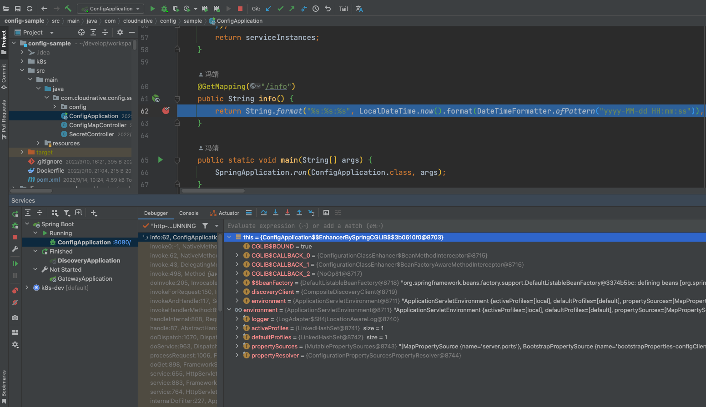Step into the method call

pyautogui.click(x=275, y=213)
